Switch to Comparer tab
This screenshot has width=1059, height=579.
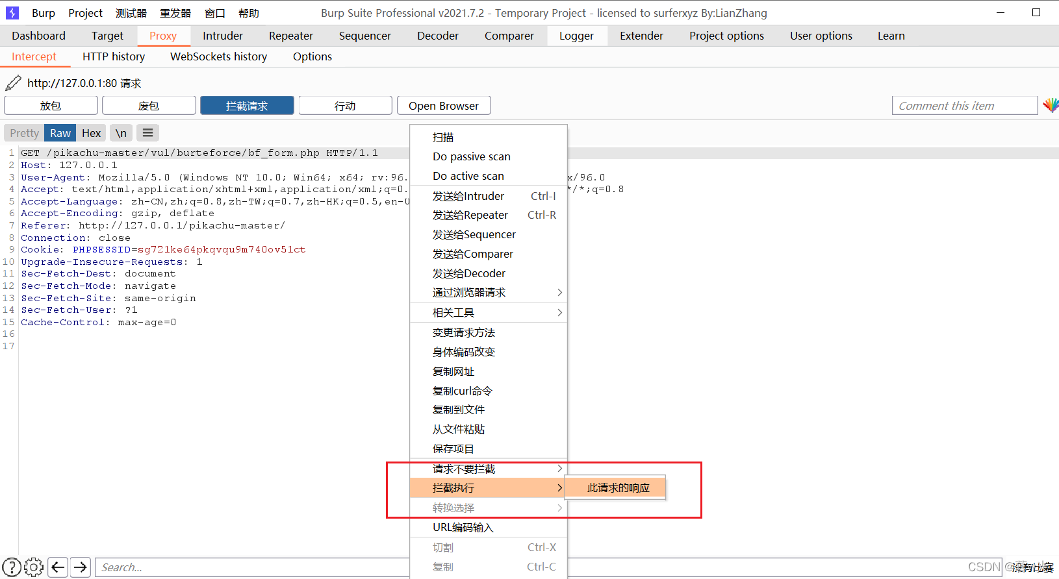click(509, 36)
